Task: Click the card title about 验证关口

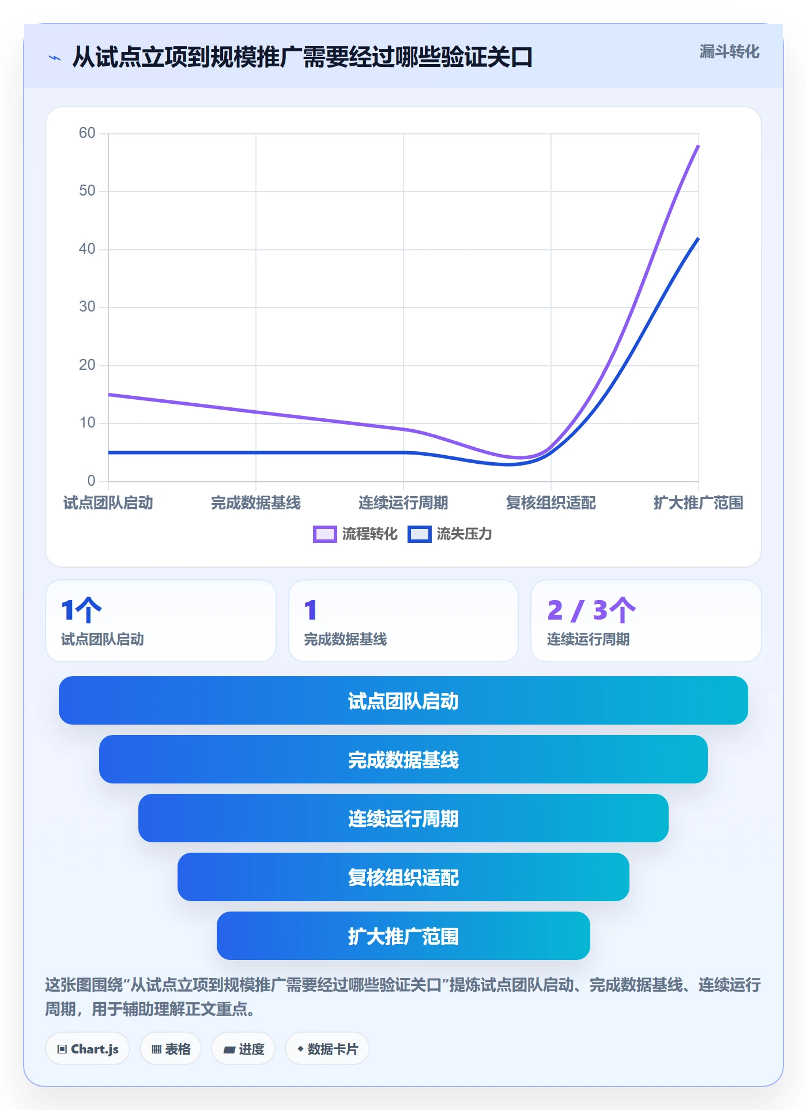Action: 303,57
